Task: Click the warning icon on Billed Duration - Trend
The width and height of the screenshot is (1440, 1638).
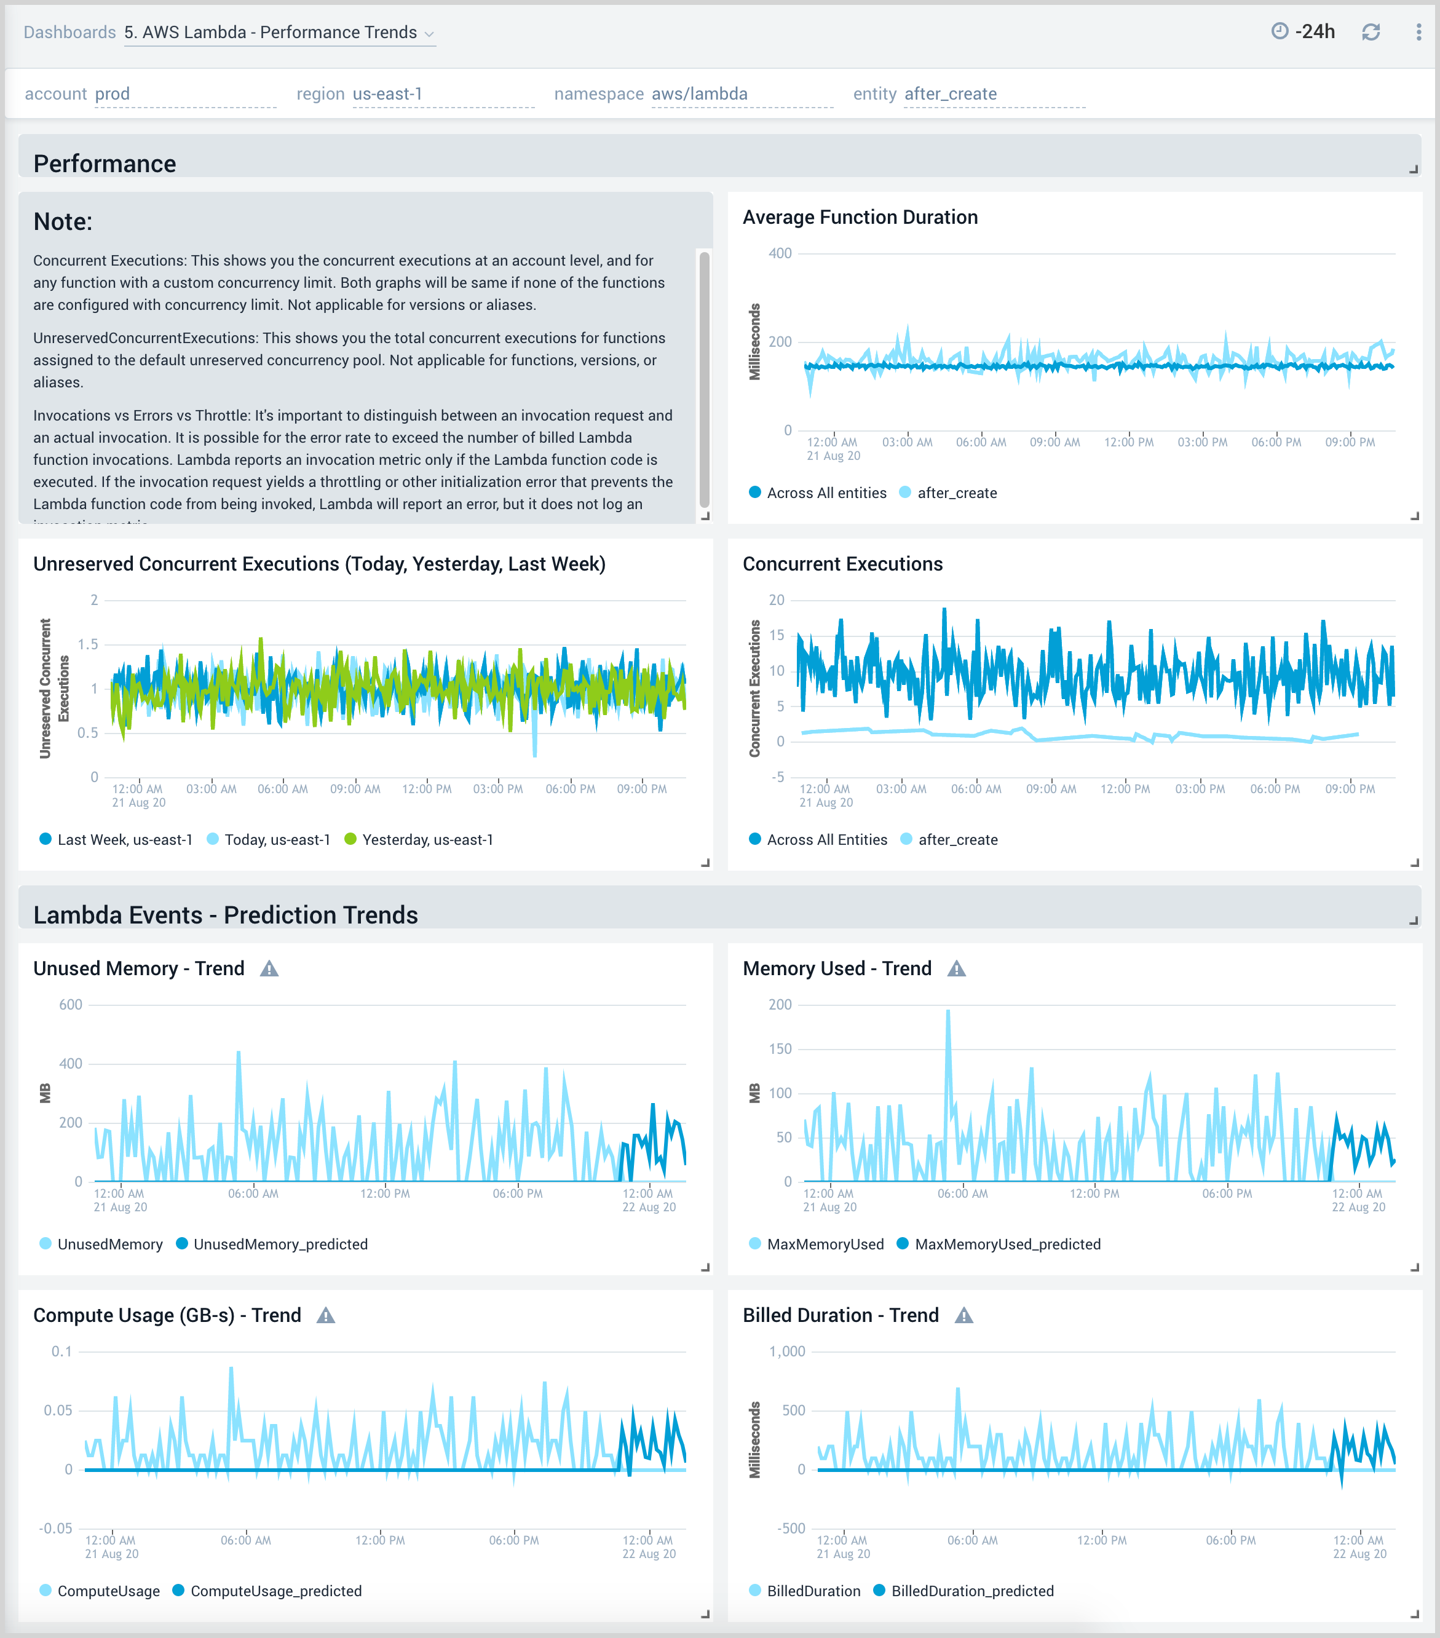Action: tap(964, 1315)
